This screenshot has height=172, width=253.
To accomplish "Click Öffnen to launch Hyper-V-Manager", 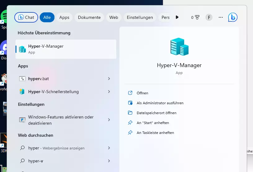I will (x=142, y=93).
